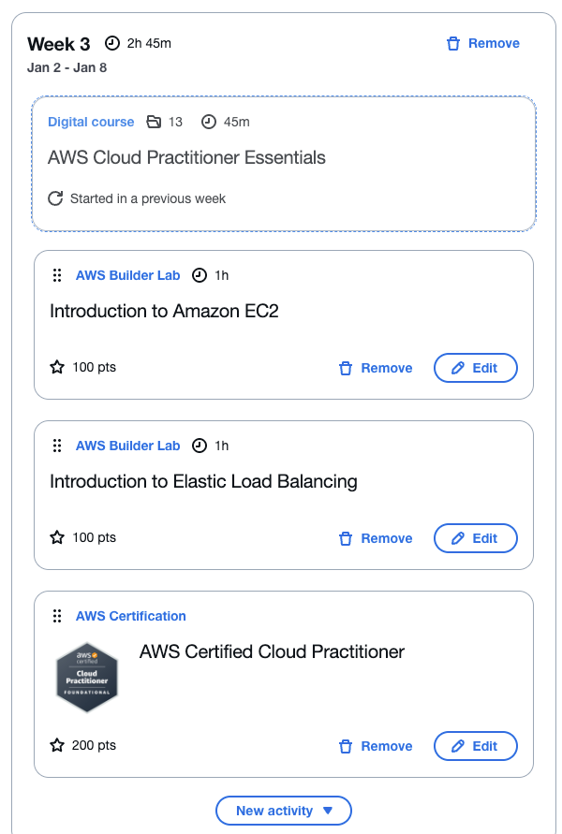Screen dimensions: 562x834
Task: Click drag handle on AWS Certification card
Action: (x=57, y=616)
